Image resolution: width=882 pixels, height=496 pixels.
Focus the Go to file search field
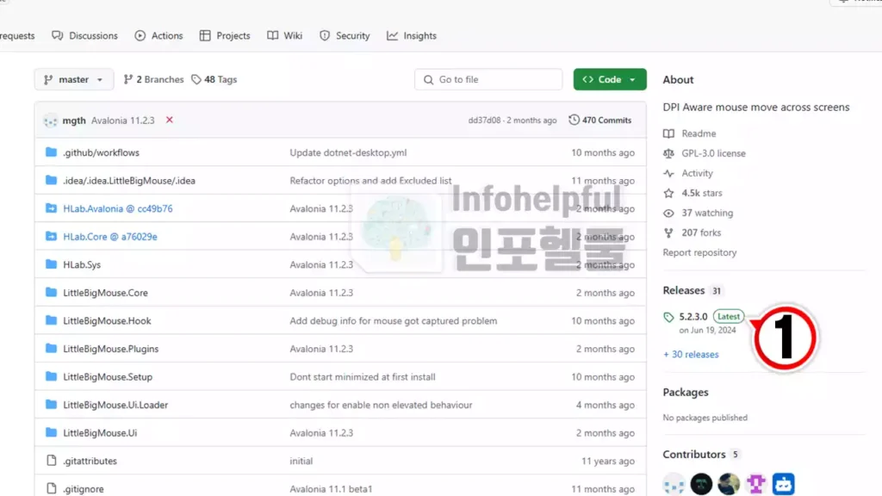pos(488,79)
